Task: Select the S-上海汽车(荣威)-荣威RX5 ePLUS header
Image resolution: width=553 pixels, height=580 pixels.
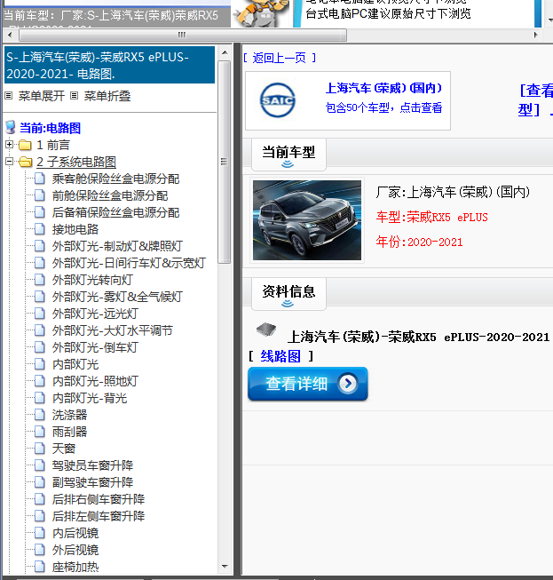Action: (110, 65)
